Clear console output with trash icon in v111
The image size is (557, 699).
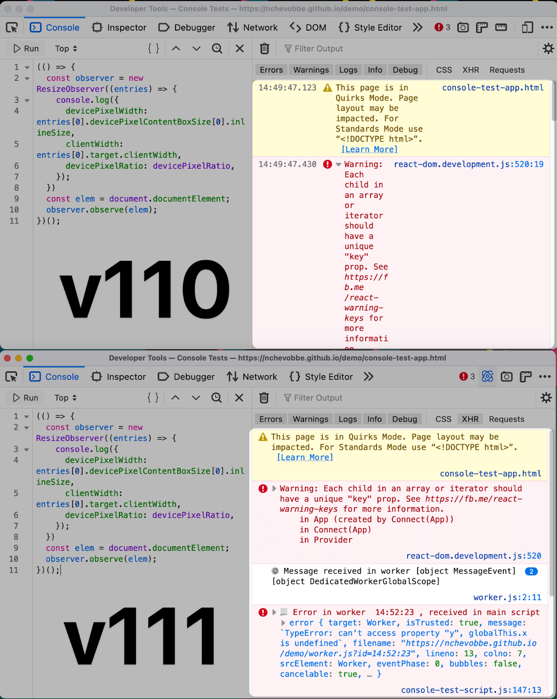(x=264, y=398)
